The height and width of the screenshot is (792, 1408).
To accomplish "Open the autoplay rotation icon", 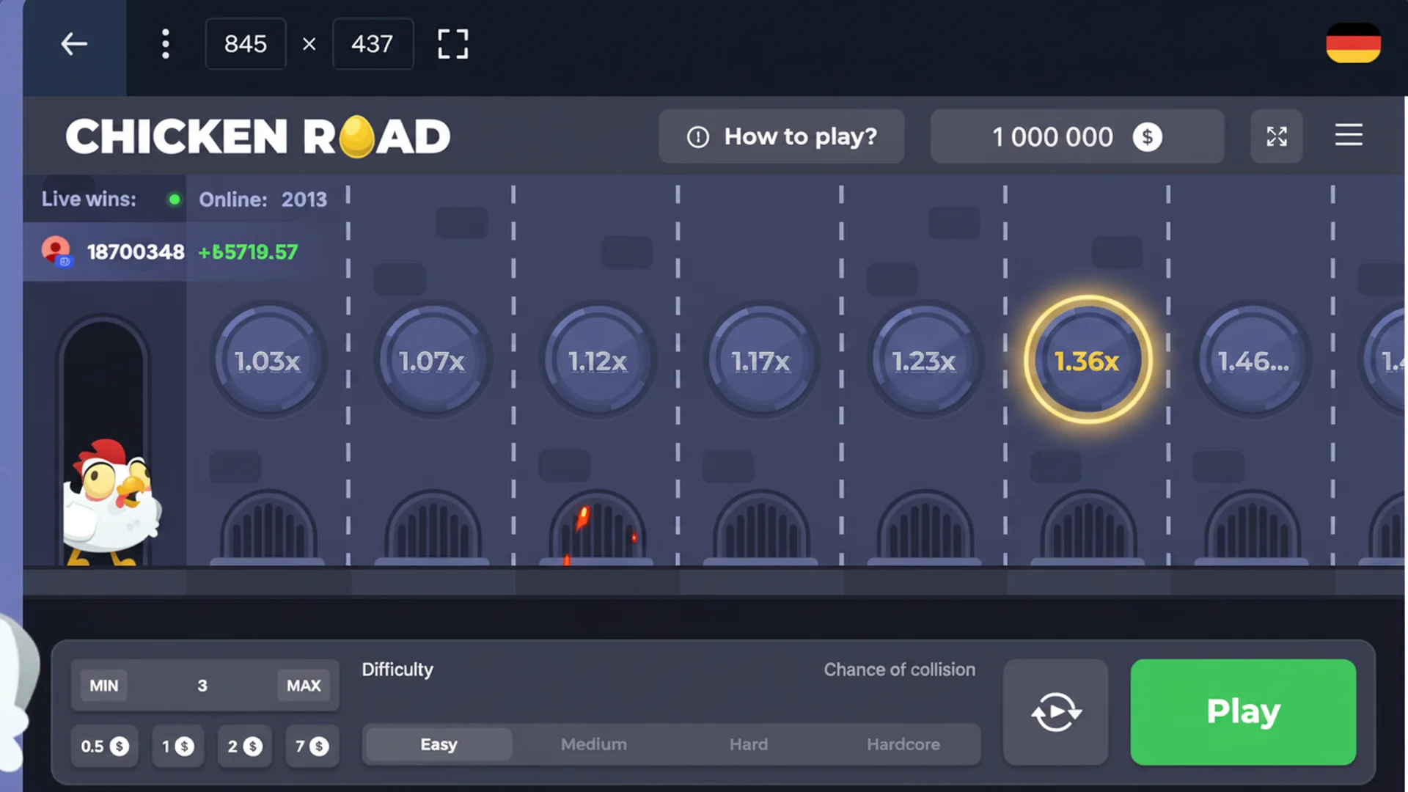I will 1056,711.
